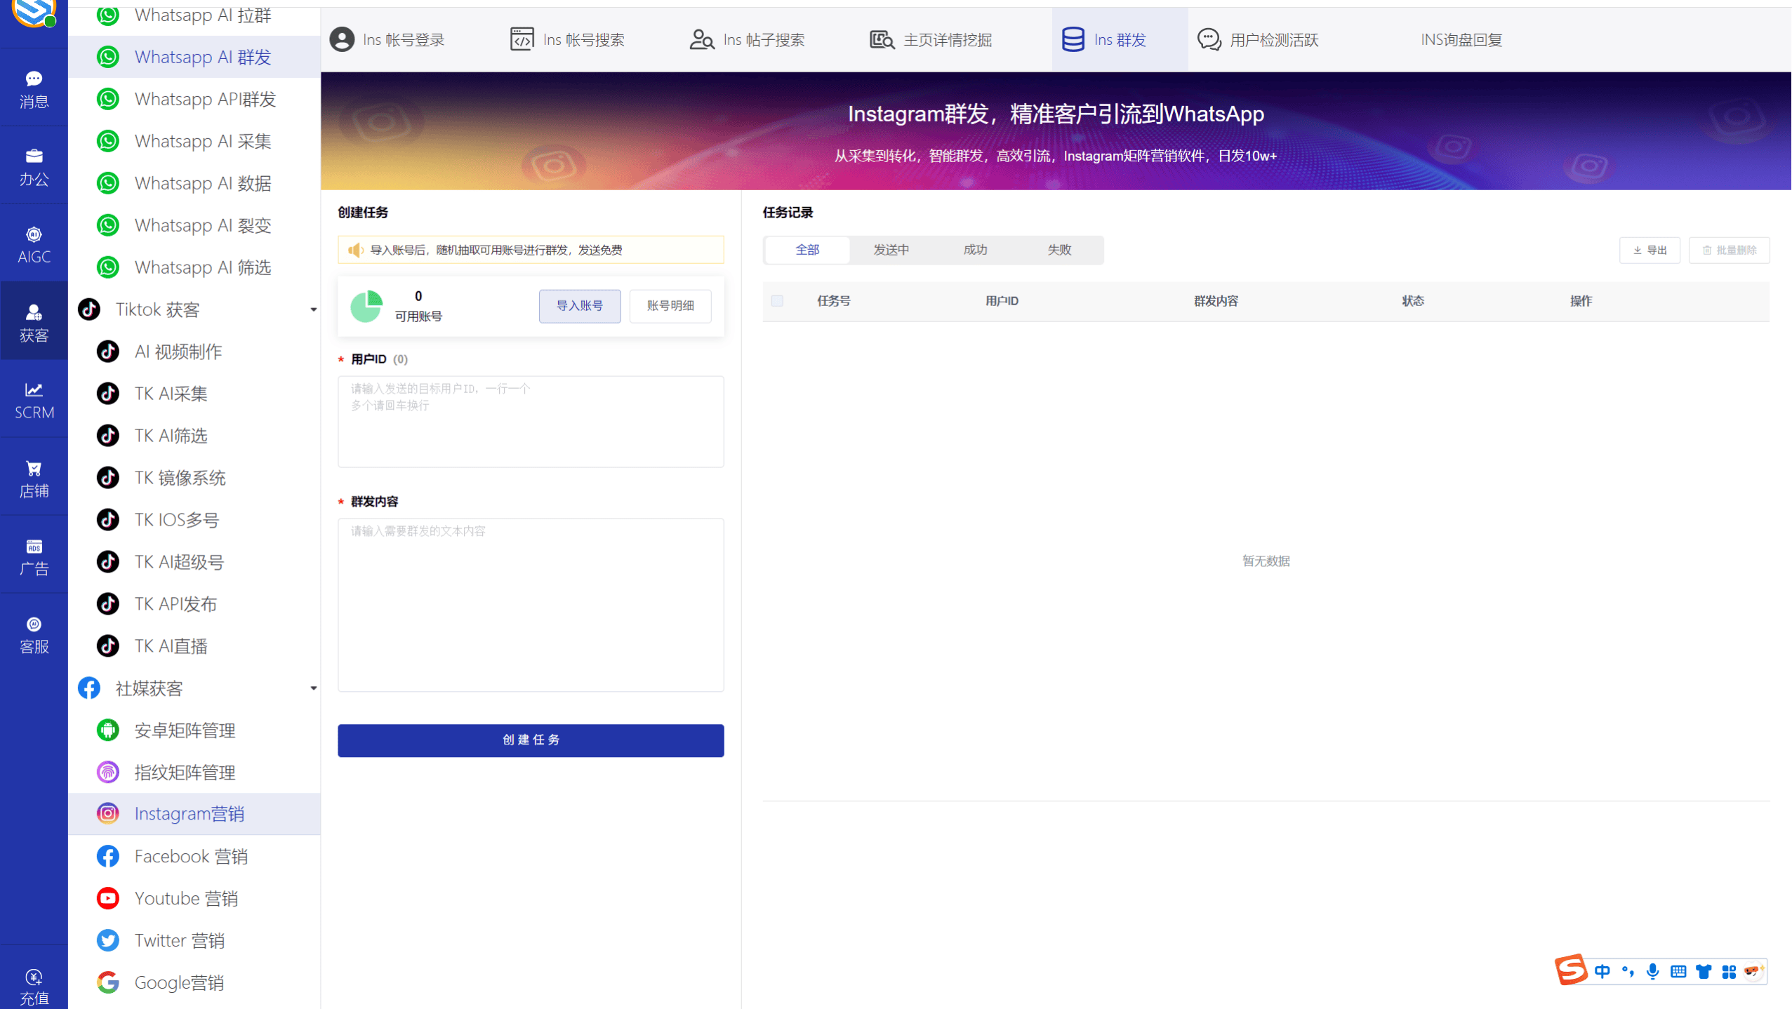
Task: Click the 用户ID input field
Action: pos(530,421)
